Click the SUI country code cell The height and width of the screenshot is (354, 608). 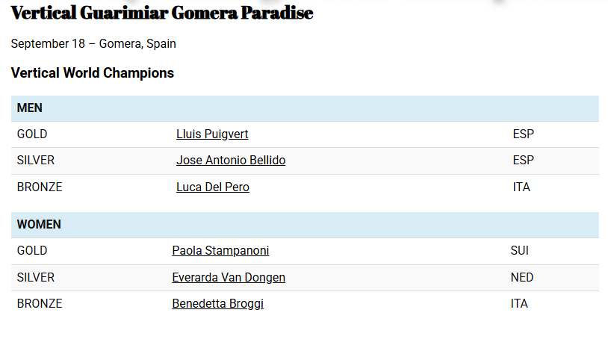tap(520, 250)
